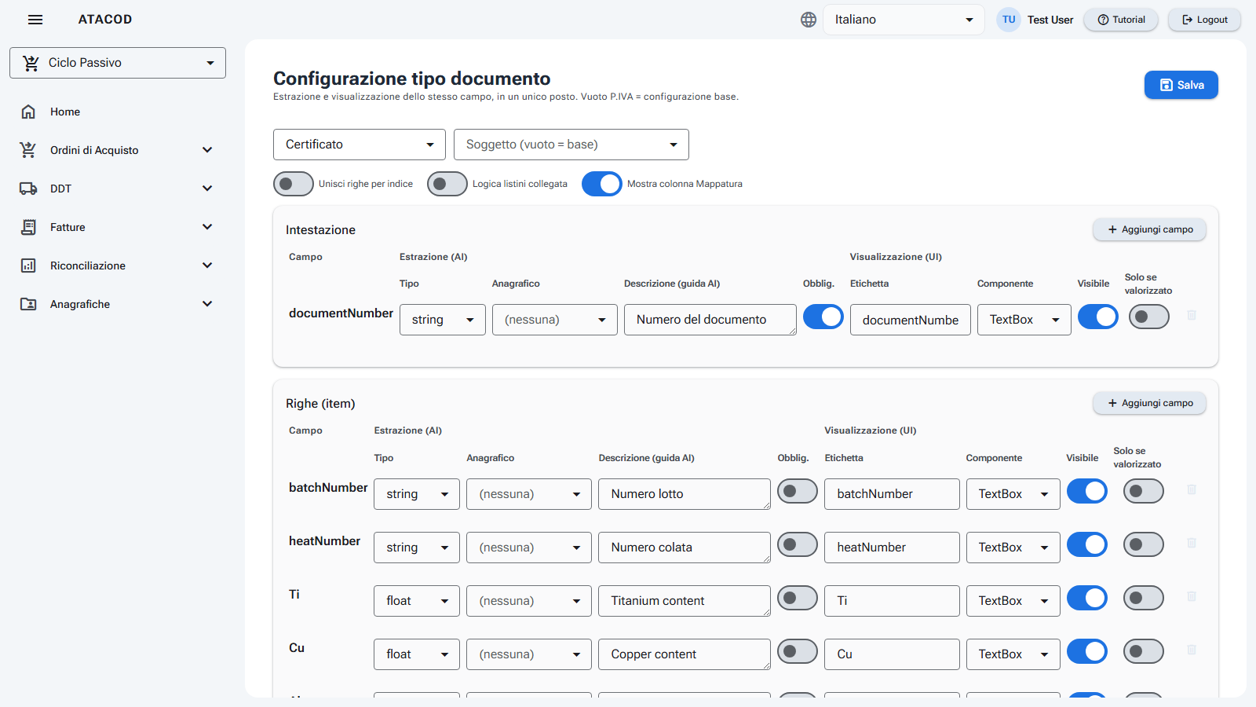
Task: Open Componente dropdown for Ti row
Action: (1013, 601)
